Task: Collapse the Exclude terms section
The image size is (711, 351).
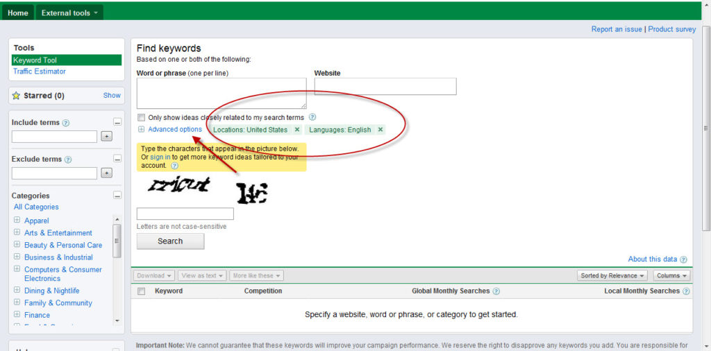Action: pyautogui.click(x=117, y=159)
